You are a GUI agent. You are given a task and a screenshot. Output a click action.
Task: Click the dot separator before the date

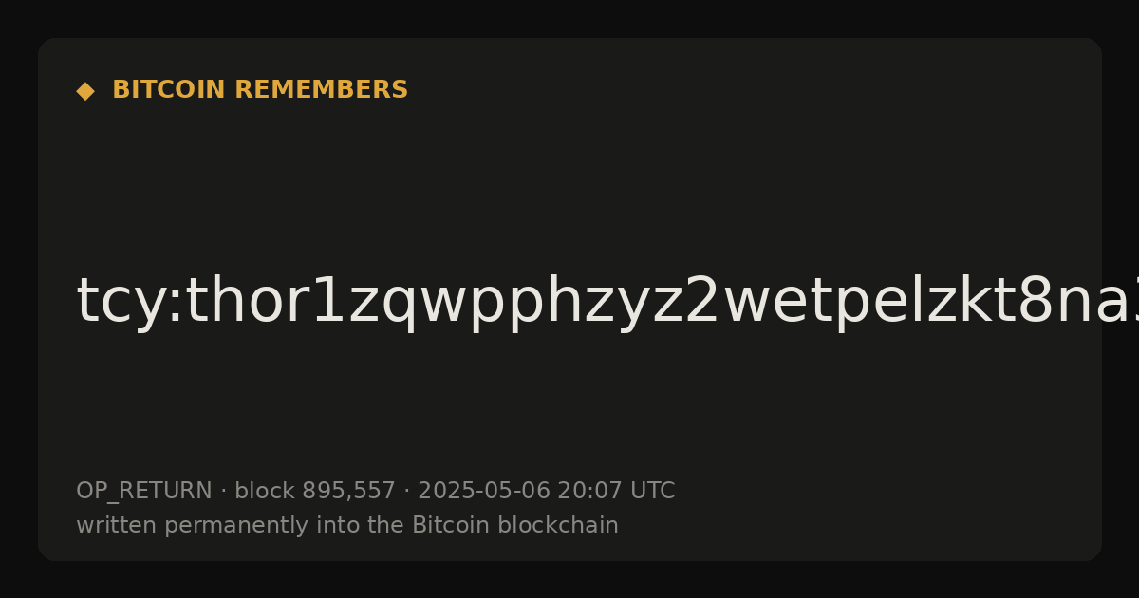click(406, 492)
